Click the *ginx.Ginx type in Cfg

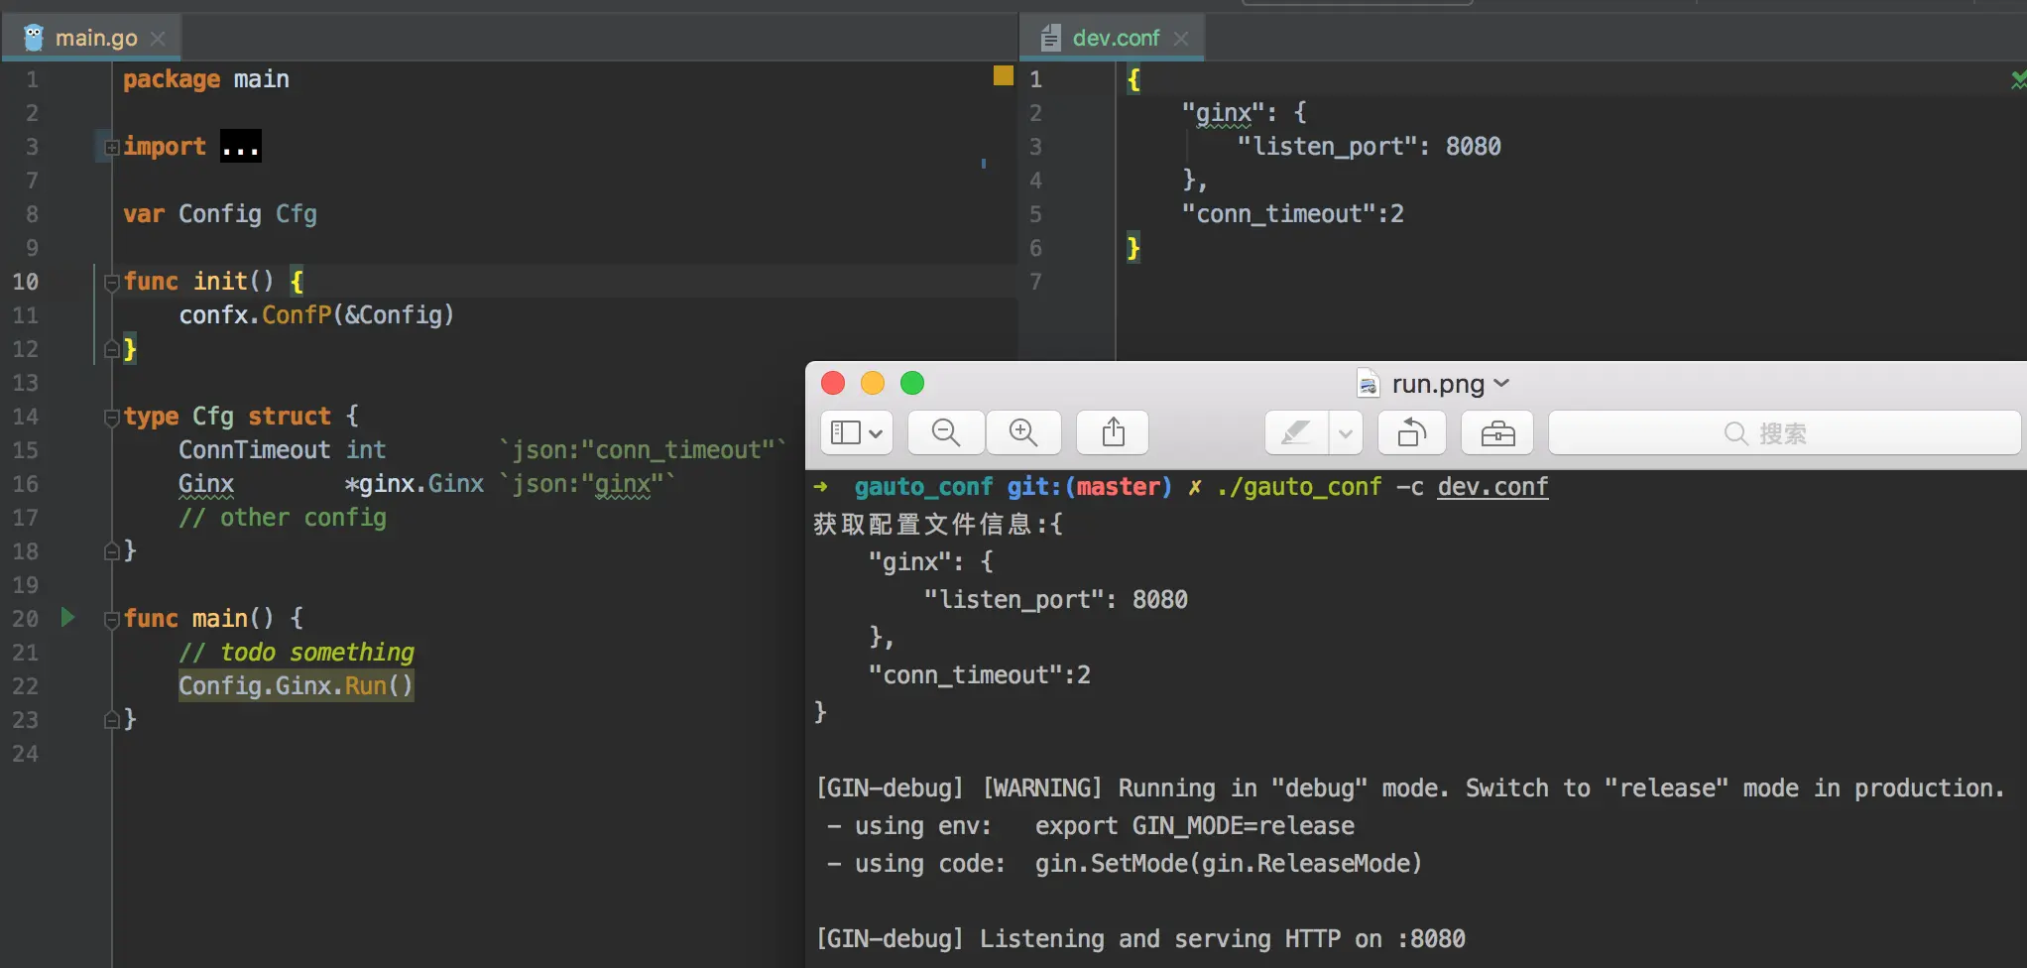(x=415, y=484)
